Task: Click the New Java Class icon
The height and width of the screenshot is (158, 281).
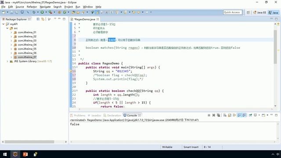Action: (x=65, y=12)
